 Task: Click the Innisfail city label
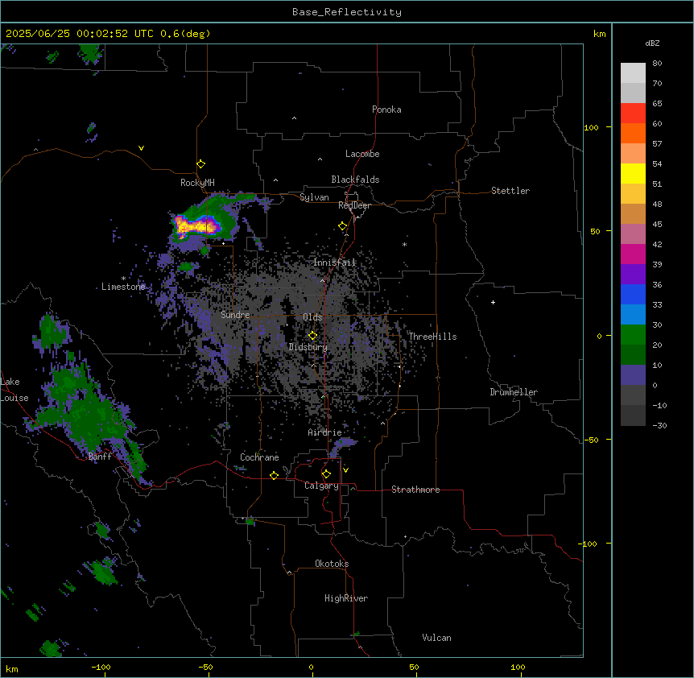coord(335,263)
